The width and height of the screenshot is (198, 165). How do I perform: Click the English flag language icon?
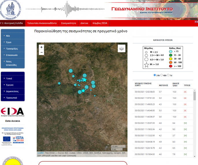[x=196, y=22]
